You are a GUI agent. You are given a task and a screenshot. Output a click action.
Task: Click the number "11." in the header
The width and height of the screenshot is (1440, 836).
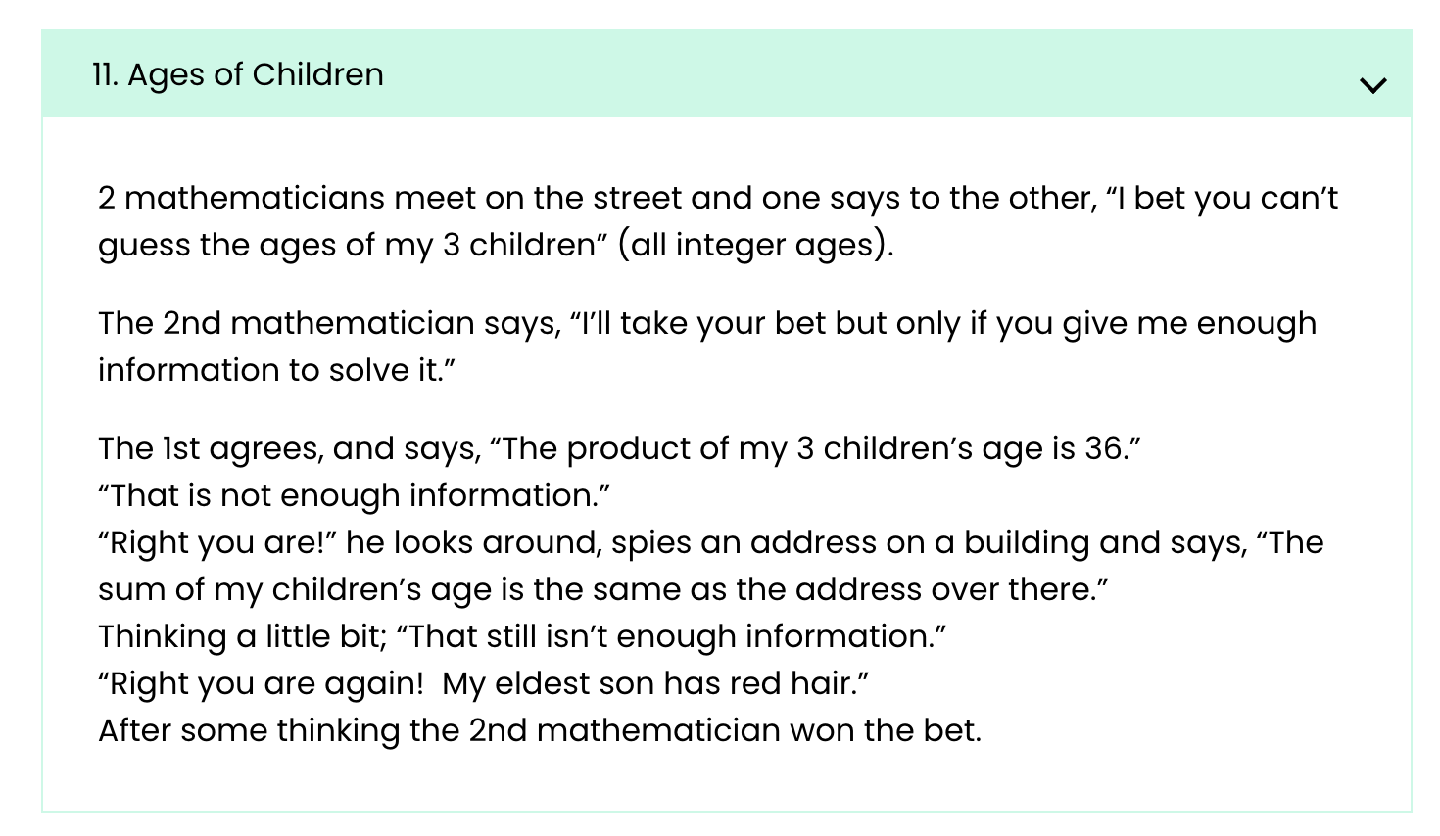coord(105,74)
